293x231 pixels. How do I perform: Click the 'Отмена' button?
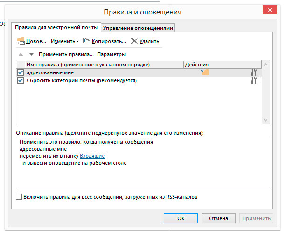[x=218, y=218]
